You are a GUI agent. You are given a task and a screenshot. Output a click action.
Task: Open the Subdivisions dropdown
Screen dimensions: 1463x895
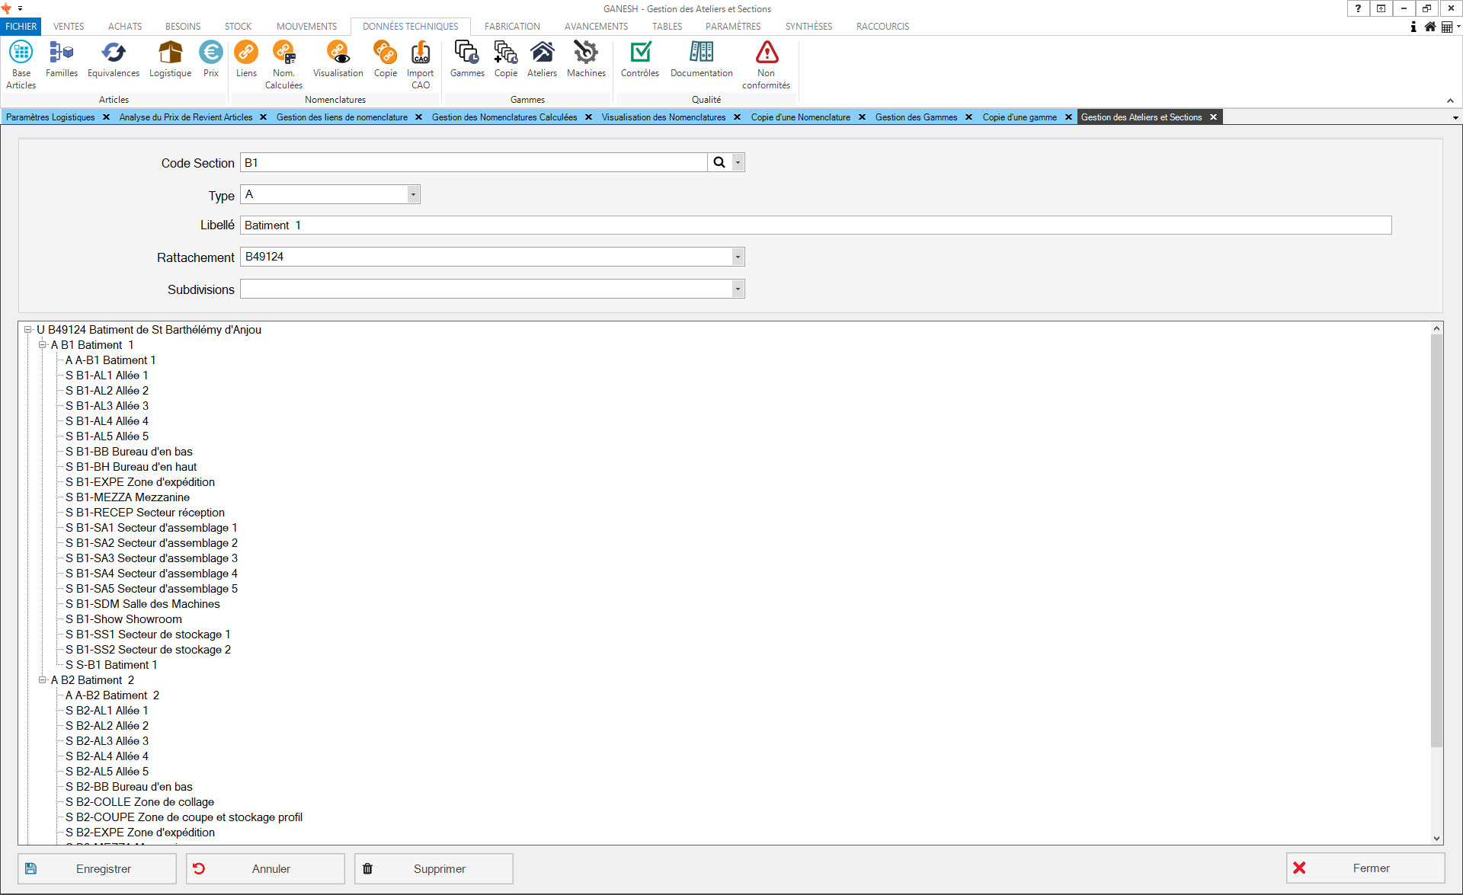point(737,289)
